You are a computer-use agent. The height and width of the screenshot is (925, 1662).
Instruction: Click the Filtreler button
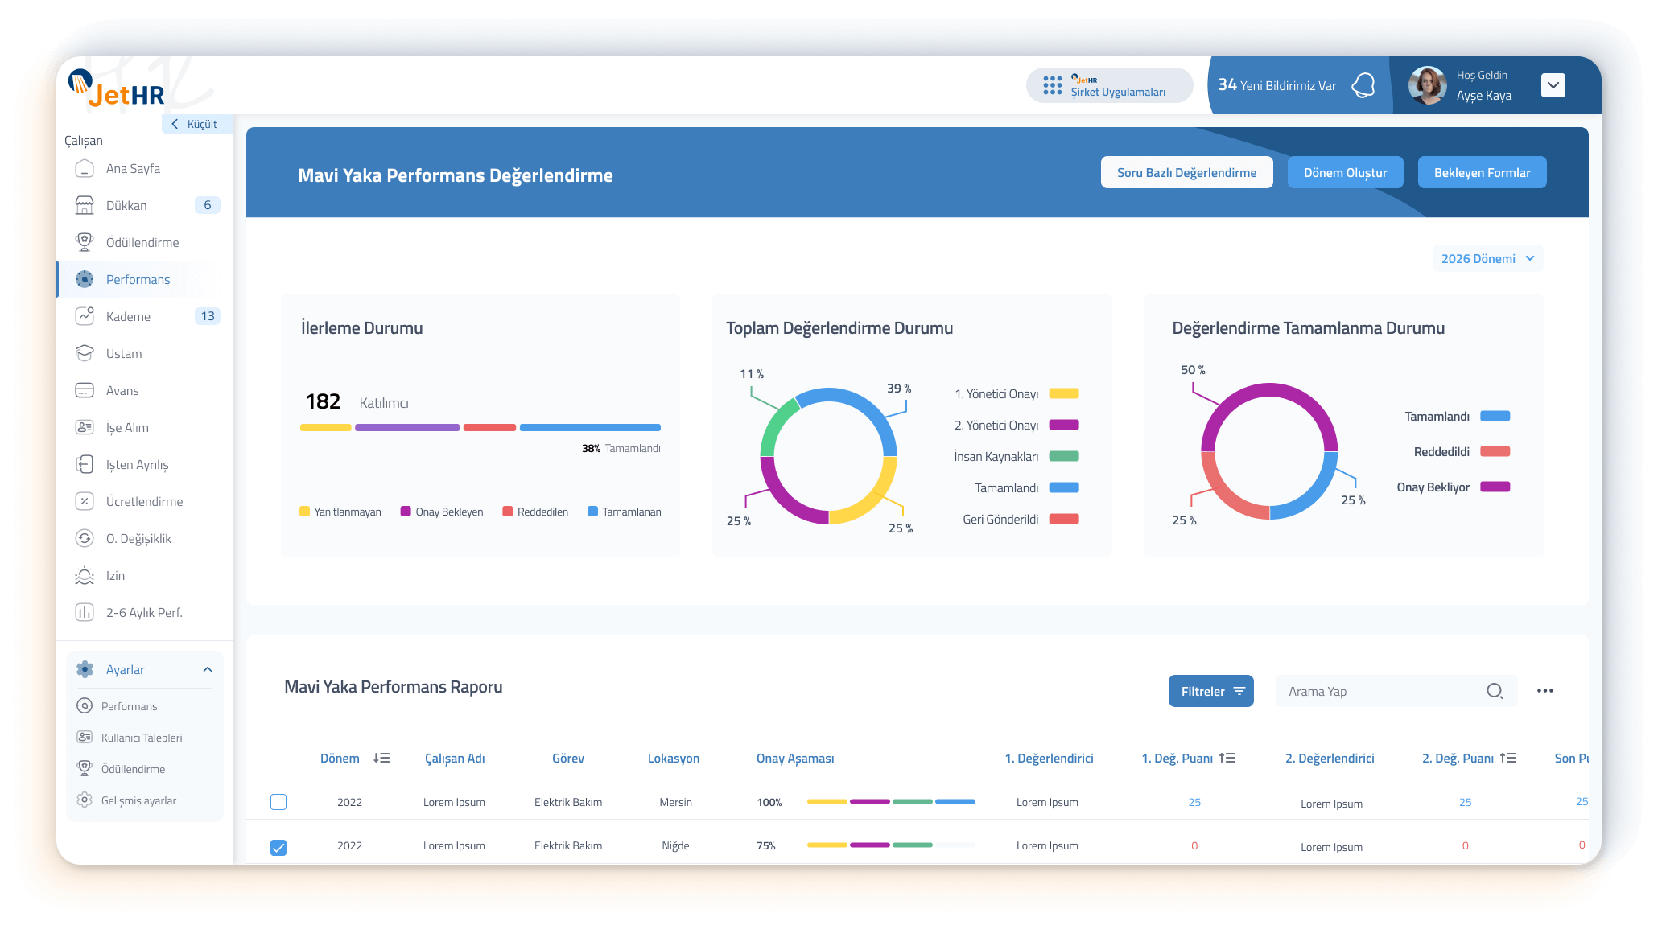coord(1210,691)
